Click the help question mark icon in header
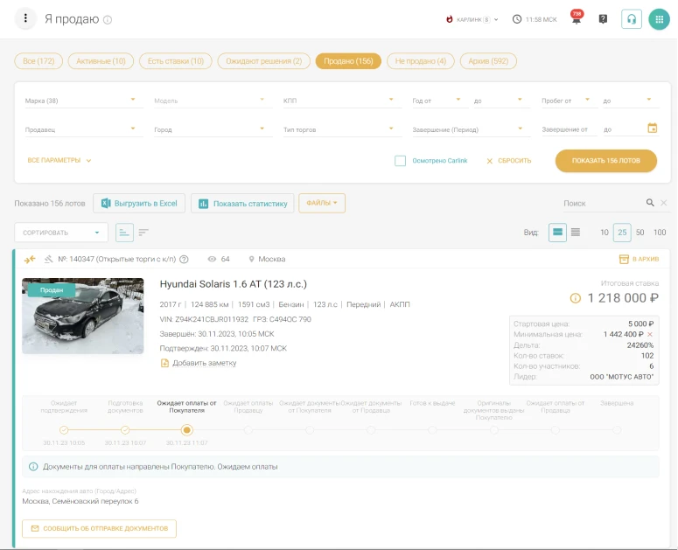 tap(603, 19)
